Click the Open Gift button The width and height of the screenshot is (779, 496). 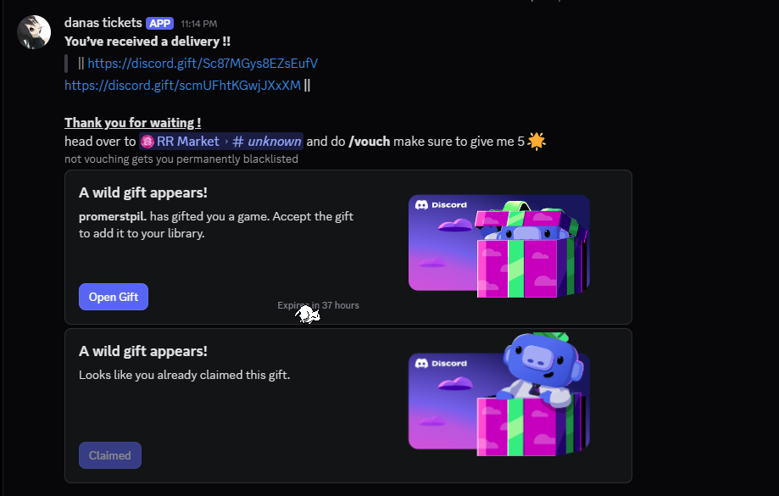(114, 297)
